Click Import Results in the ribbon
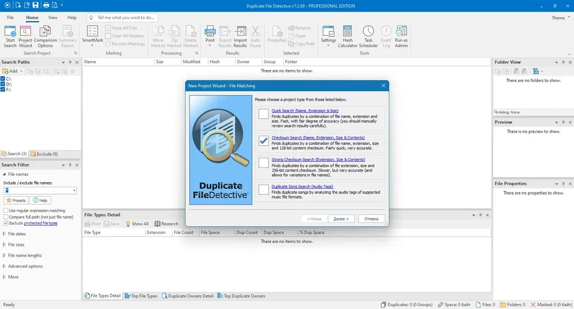The image size is (574, 309). 240,37
